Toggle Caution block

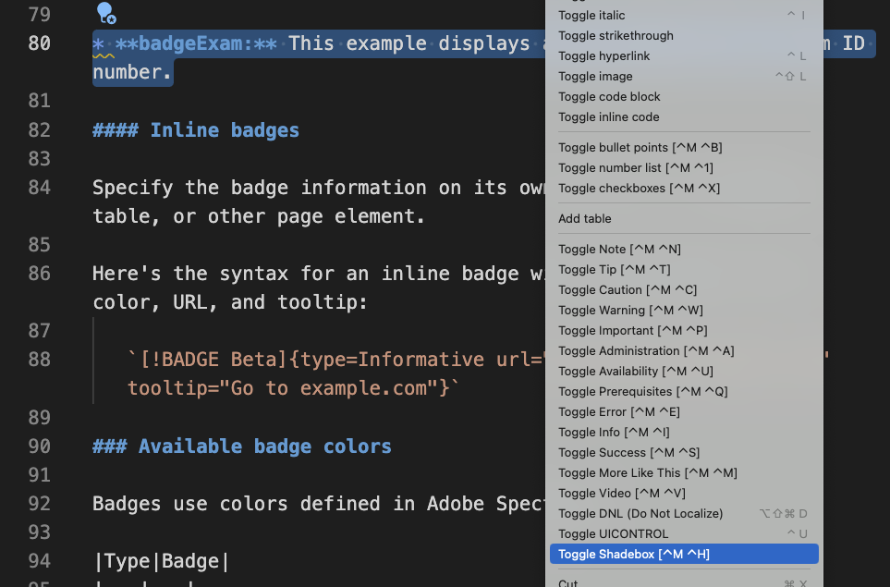627,289
